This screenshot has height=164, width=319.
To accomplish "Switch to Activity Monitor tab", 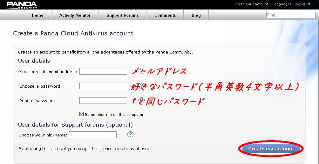I will [x=75, y=15].
